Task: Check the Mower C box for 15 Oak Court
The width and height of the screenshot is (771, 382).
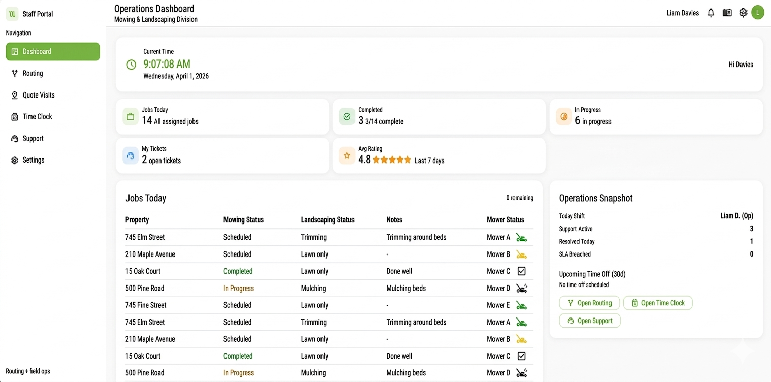Action: click(x=521, y=271)
